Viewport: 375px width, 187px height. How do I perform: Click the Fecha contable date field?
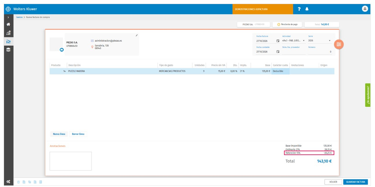(x=266, y=52)
